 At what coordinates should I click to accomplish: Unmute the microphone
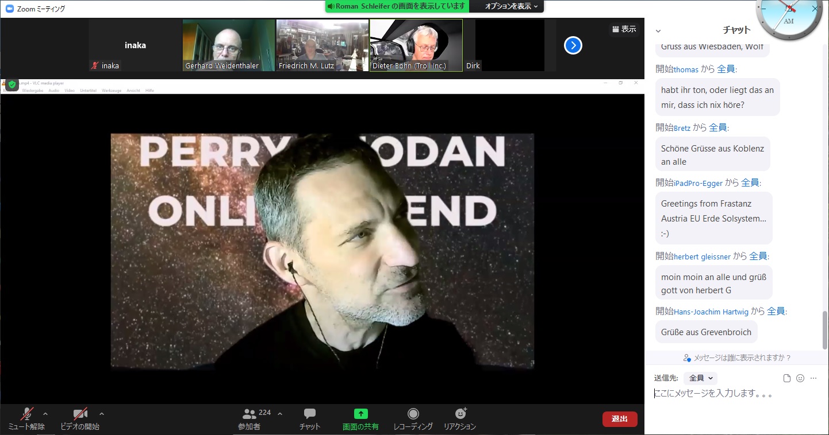pos(26,414)
